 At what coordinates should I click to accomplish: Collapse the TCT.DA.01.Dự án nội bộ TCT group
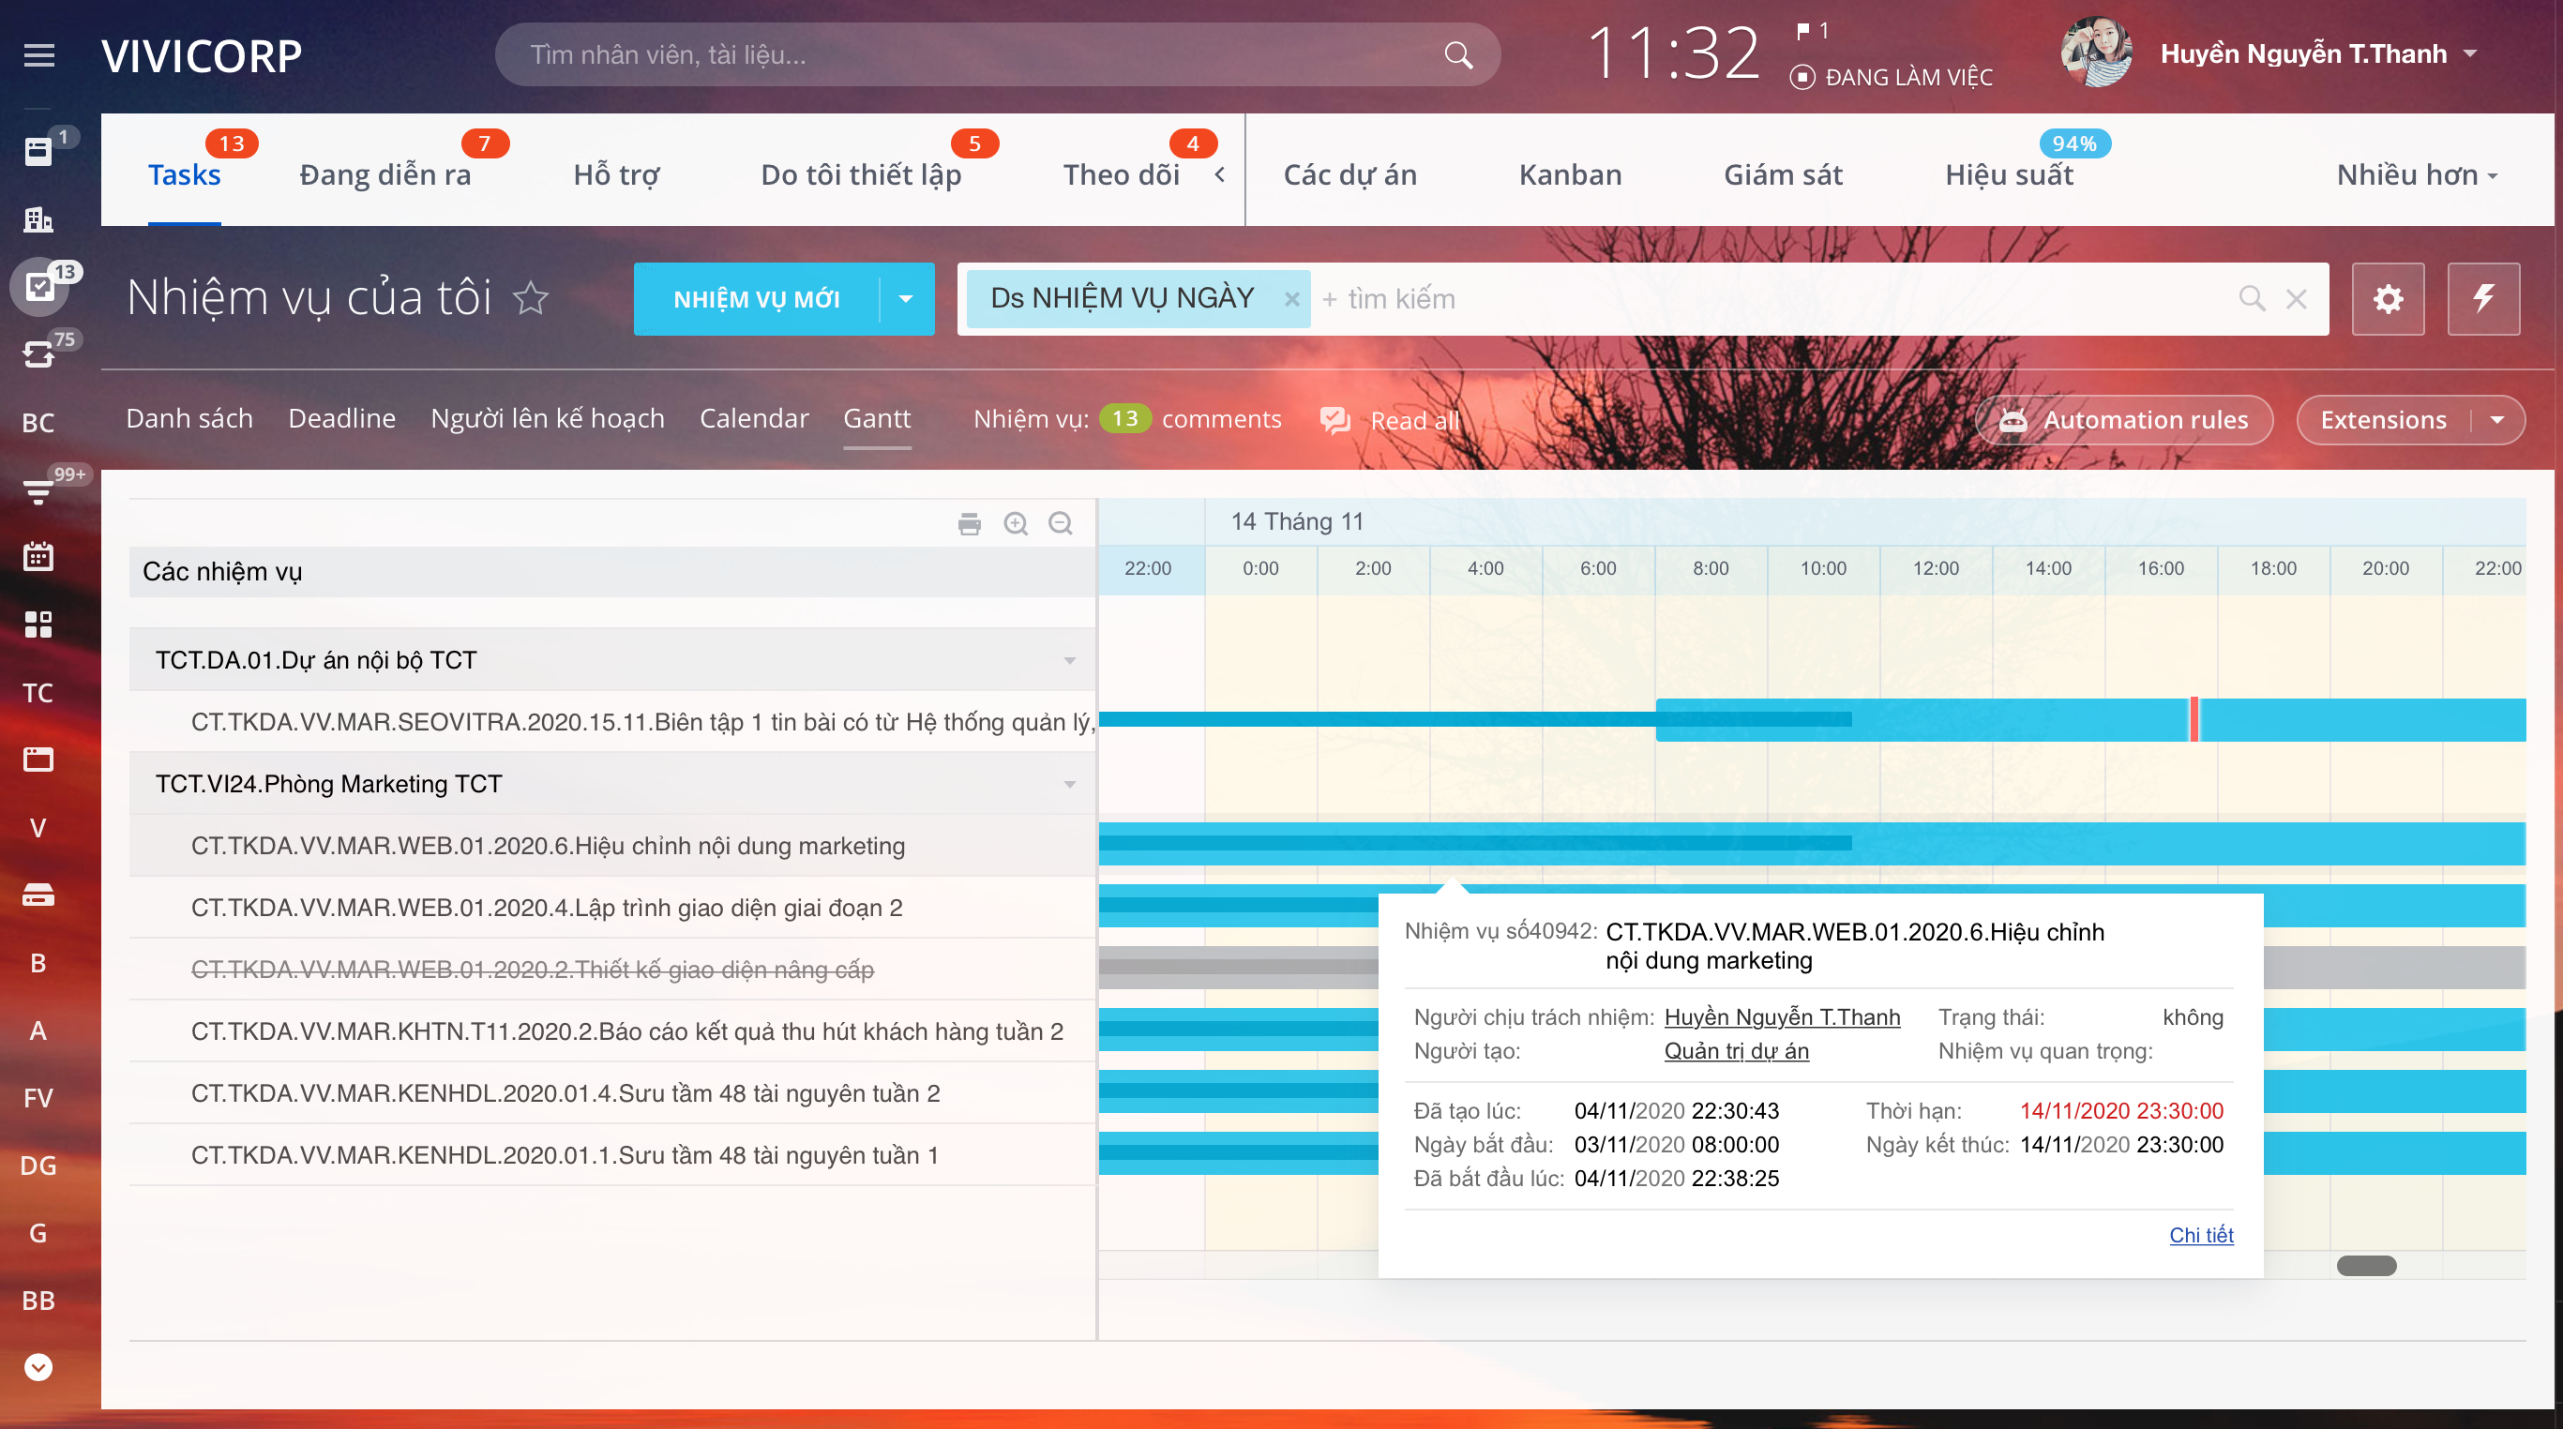pos(1070,660)
